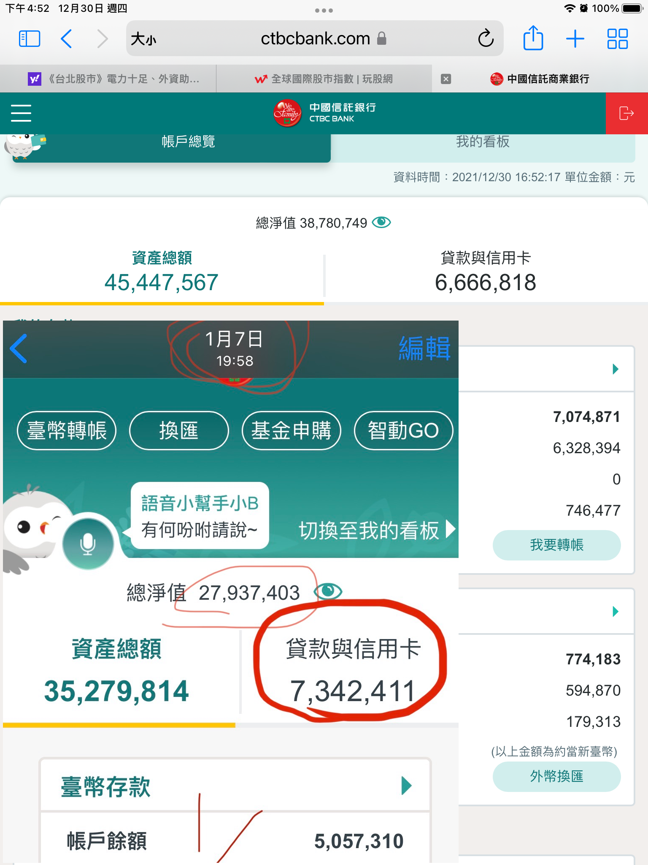
Task: Expand the card showing 774,183
Action: (x=616, y=612)
